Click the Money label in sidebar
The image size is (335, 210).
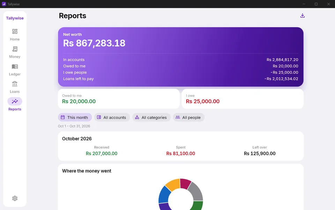point(15,57)
